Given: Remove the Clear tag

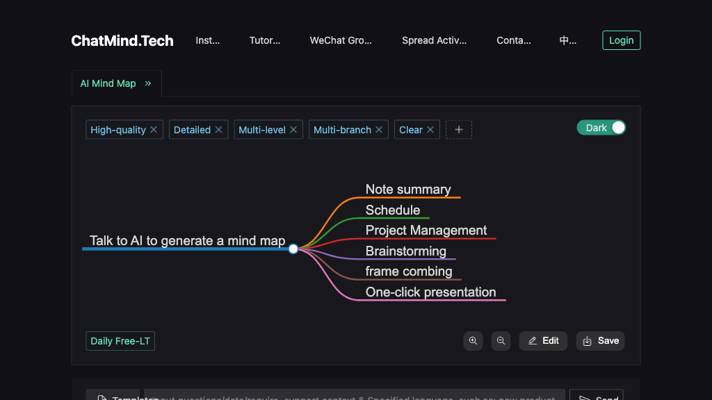Looking at the screenshot, I should (x=430, y=130).
